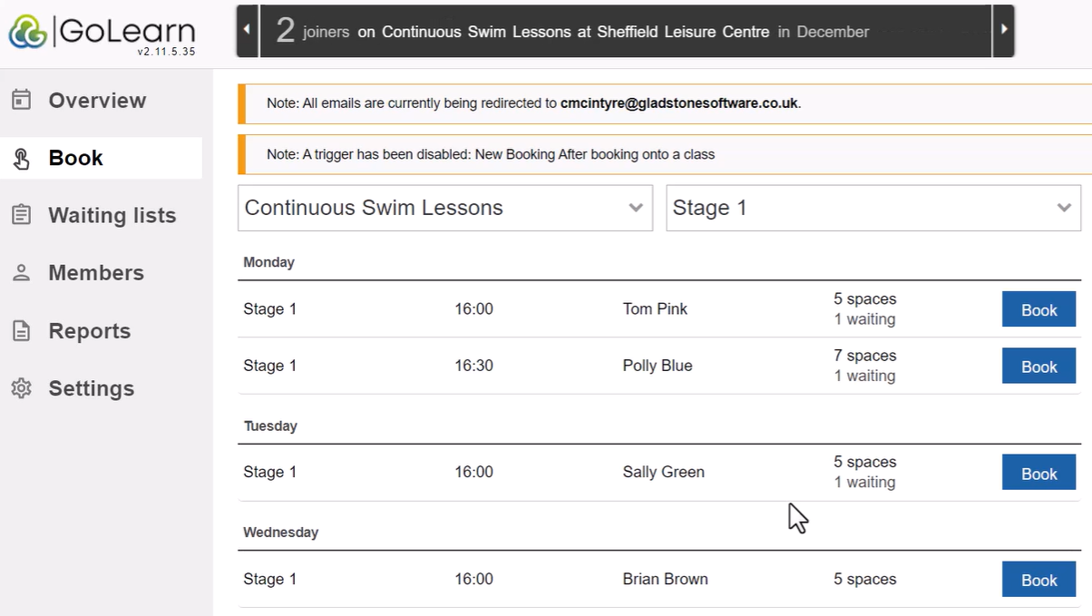Click the Tuesday day heading
Viewport: 1092px width, 616px height.
270,425
